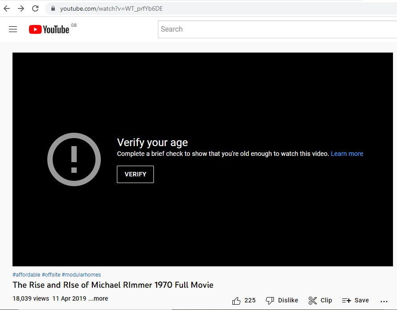This screenshot has width=397, height=310.
Task: Click the Clip scissors icon
Action: [x=313, y=301]
